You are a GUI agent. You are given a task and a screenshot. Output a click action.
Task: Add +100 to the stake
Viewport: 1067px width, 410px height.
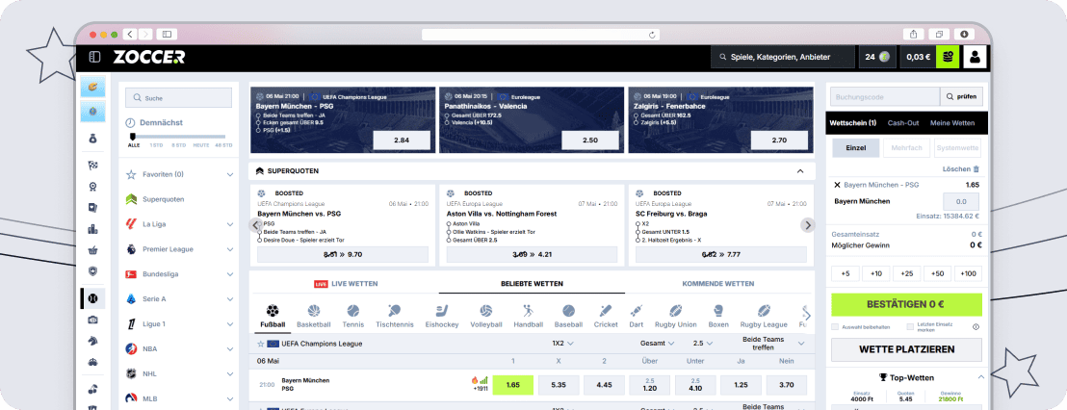969,273
